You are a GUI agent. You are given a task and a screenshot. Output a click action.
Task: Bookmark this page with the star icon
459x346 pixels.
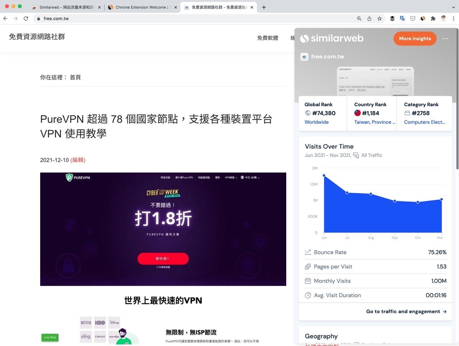coord(379,19)
